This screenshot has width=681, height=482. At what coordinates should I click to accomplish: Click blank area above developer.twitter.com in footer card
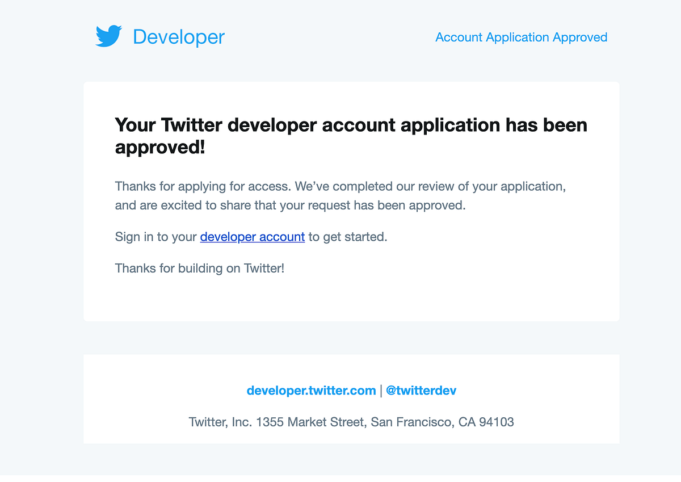pyautogui.click(x=351, y=368)
